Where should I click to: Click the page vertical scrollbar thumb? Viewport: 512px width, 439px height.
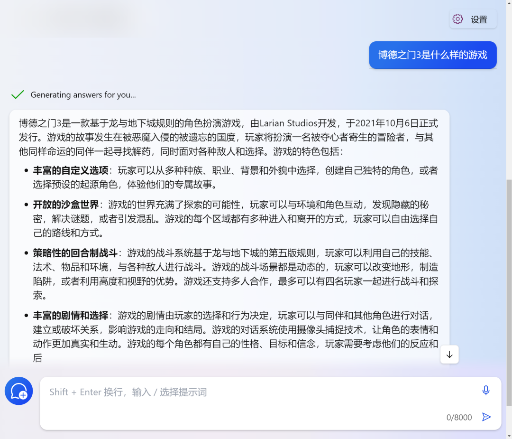509,292
